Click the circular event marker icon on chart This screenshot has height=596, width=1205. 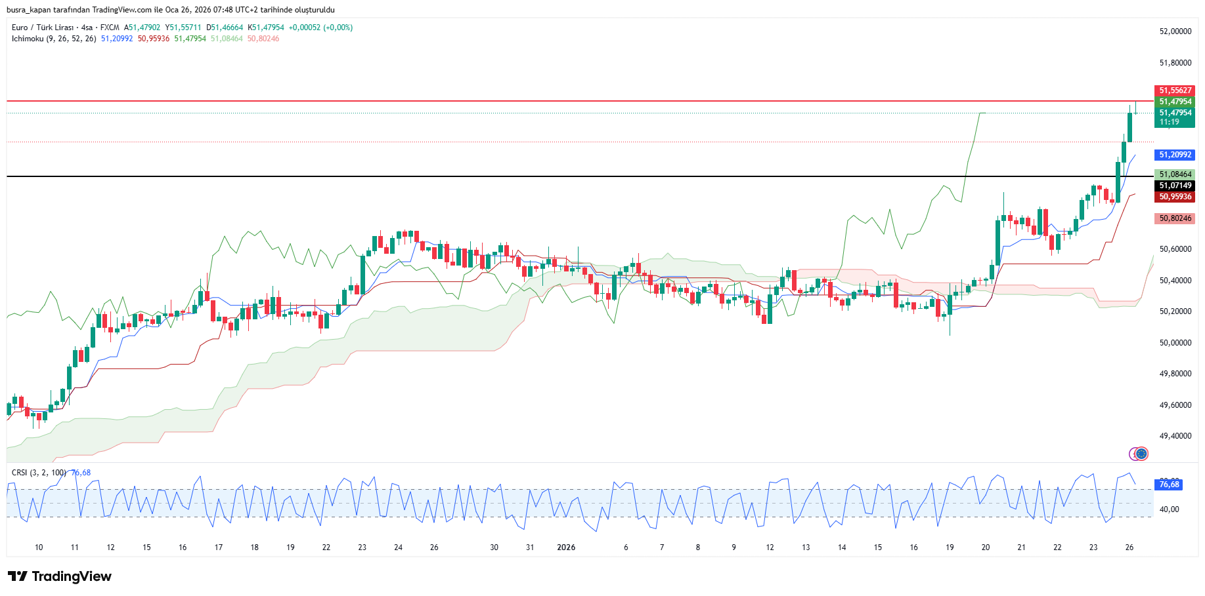pyautogui.click(x=1141, y=454)
